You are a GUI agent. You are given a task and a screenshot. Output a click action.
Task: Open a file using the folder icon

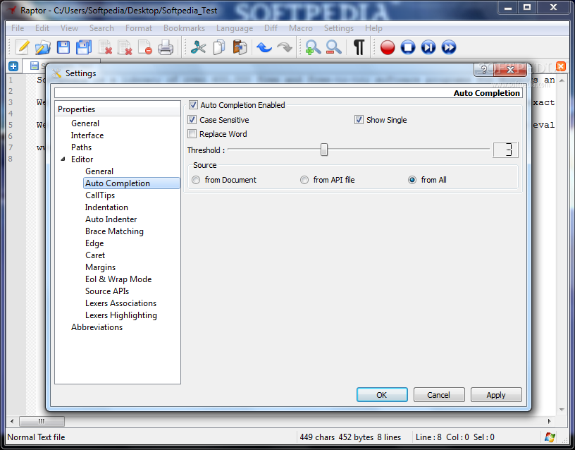[x=42, y=47]
